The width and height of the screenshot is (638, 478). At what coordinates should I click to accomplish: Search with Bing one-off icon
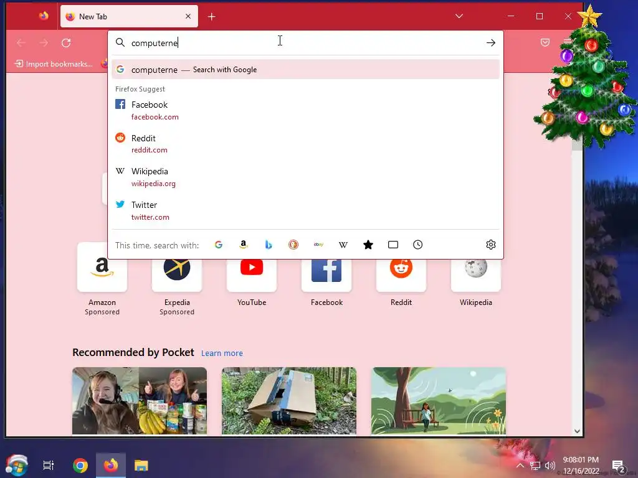[x=268, y=245]
